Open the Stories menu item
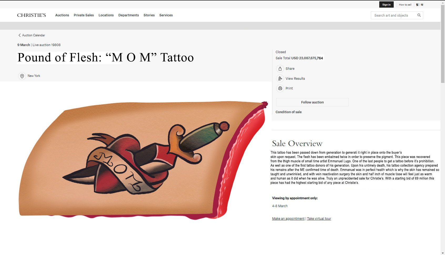Viewport: 445px width, 255px height. [149, 15]
